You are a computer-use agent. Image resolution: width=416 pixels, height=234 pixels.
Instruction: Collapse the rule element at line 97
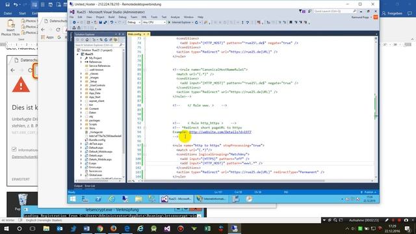click(144, 146)
